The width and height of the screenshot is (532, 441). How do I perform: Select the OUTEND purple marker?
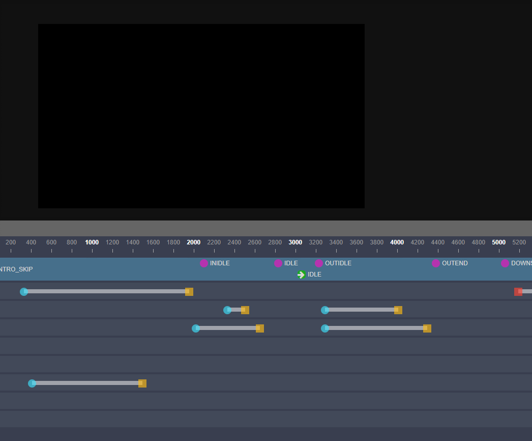pyautogui.click(x=436, y=263)
